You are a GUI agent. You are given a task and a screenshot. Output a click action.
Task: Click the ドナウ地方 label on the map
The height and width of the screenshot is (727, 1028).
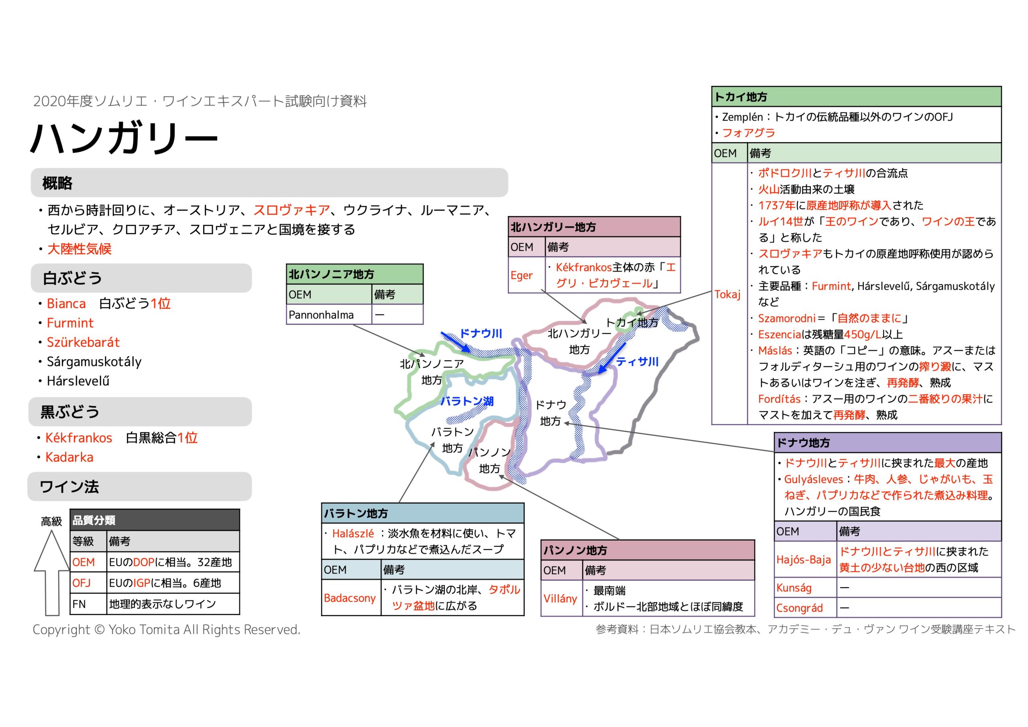(x=551, y=413)
